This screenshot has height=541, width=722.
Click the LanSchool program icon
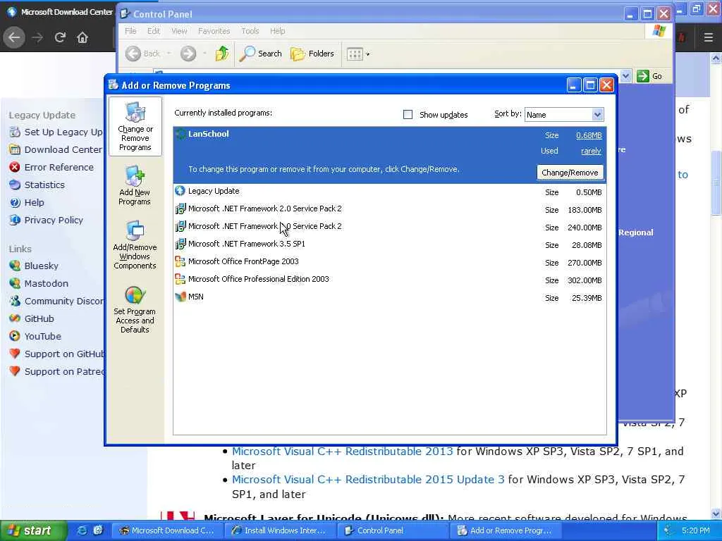pyautogui.click(x=180, y=134)
